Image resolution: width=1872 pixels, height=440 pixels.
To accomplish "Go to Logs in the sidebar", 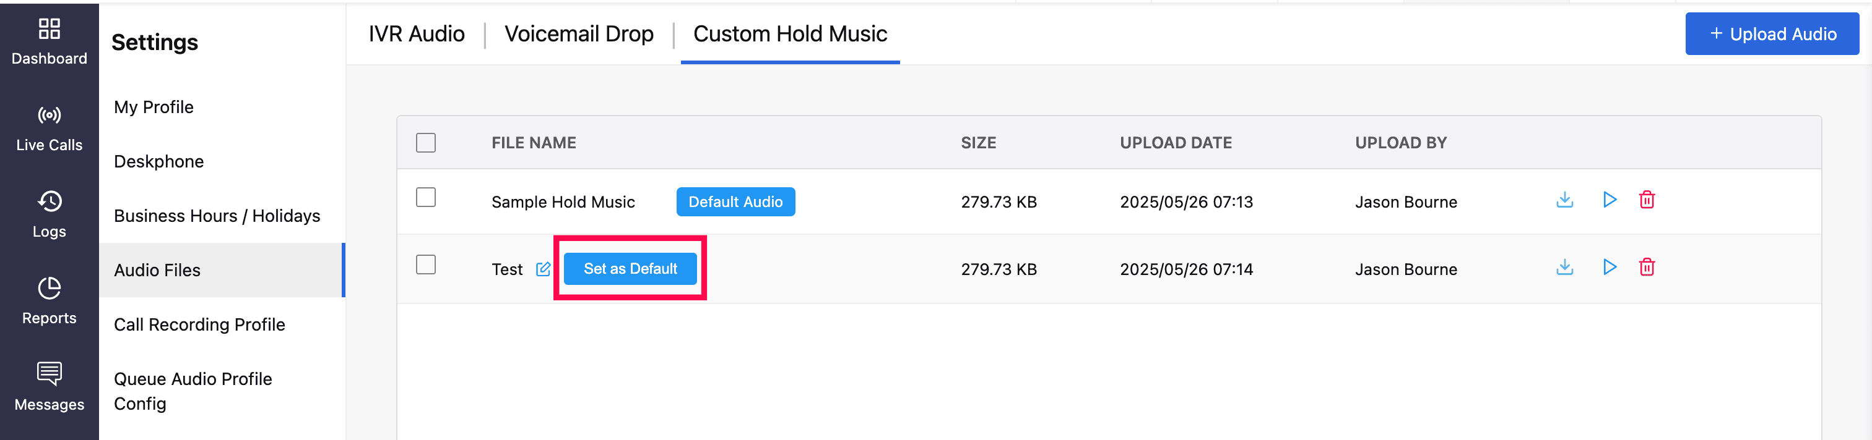I will (50, 214).
